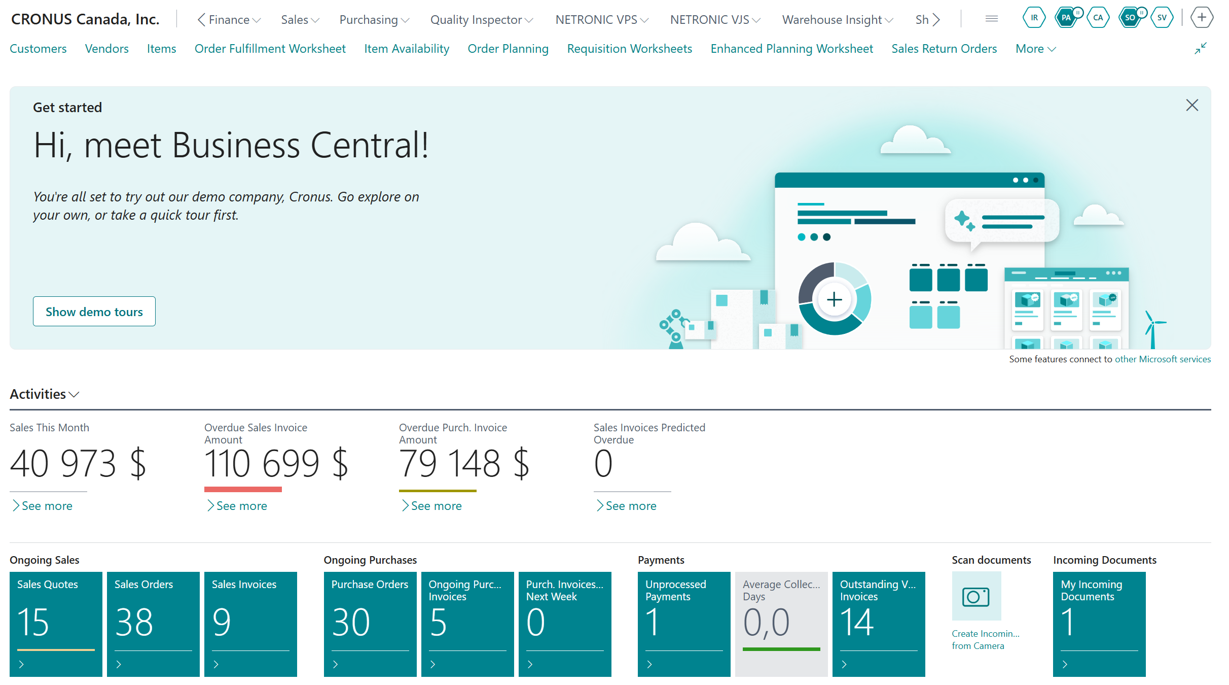Click Create Incoming from Camera link

[x=985, y=639]
